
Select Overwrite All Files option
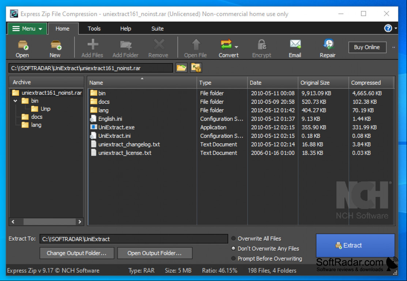click(x=233, y=239)
